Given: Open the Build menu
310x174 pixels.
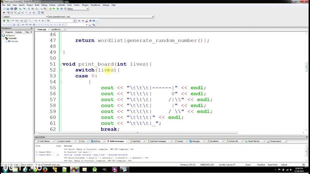Looking at the screenshot, I should tap(37, 5).
